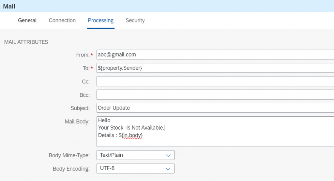This screenshot has height=181, width=334.
Task: Click the misspelled in.body expression text
Action: 132,136
